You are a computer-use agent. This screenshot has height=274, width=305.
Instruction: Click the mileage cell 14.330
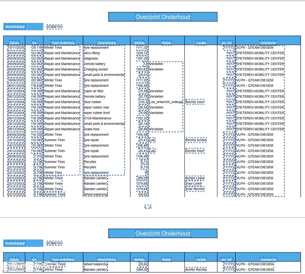(x=37, y=135)
